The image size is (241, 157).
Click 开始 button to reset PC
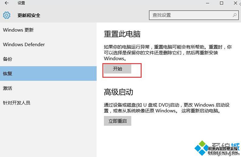pyautogui.click(x=118, y=69)
